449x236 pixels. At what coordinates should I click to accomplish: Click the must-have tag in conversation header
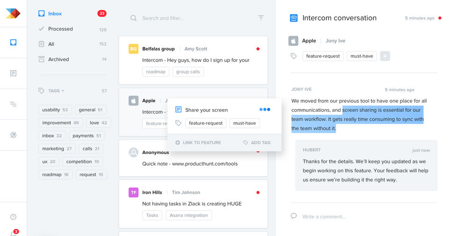click(362, 56)
